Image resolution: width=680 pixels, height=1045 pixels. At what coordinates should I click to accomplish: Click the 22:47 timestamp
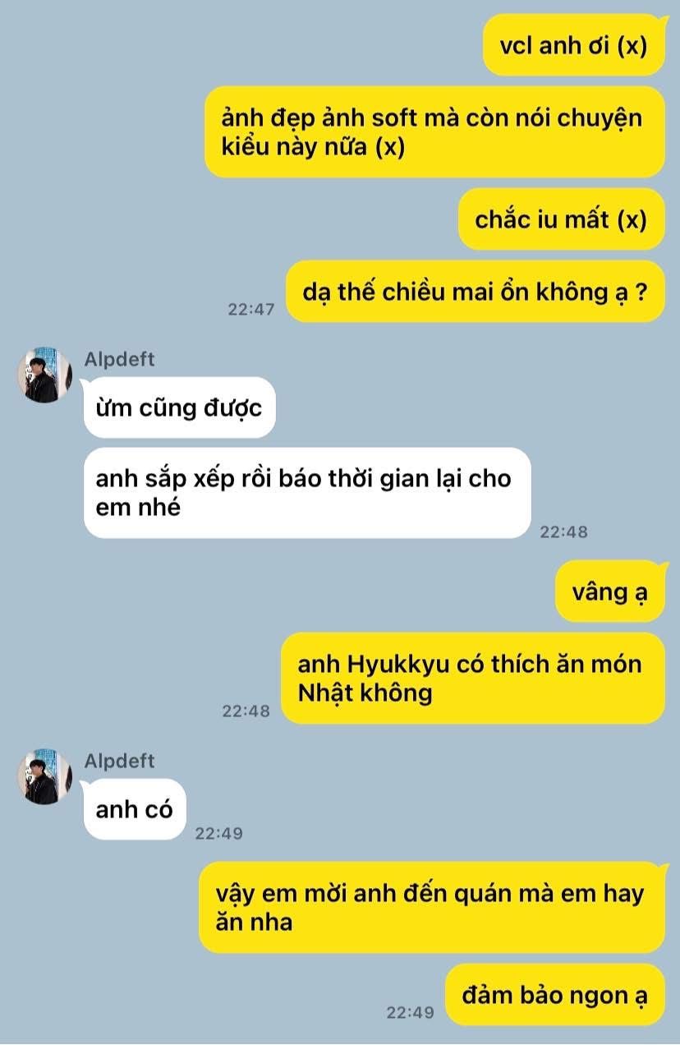click(x=251, y=310)
